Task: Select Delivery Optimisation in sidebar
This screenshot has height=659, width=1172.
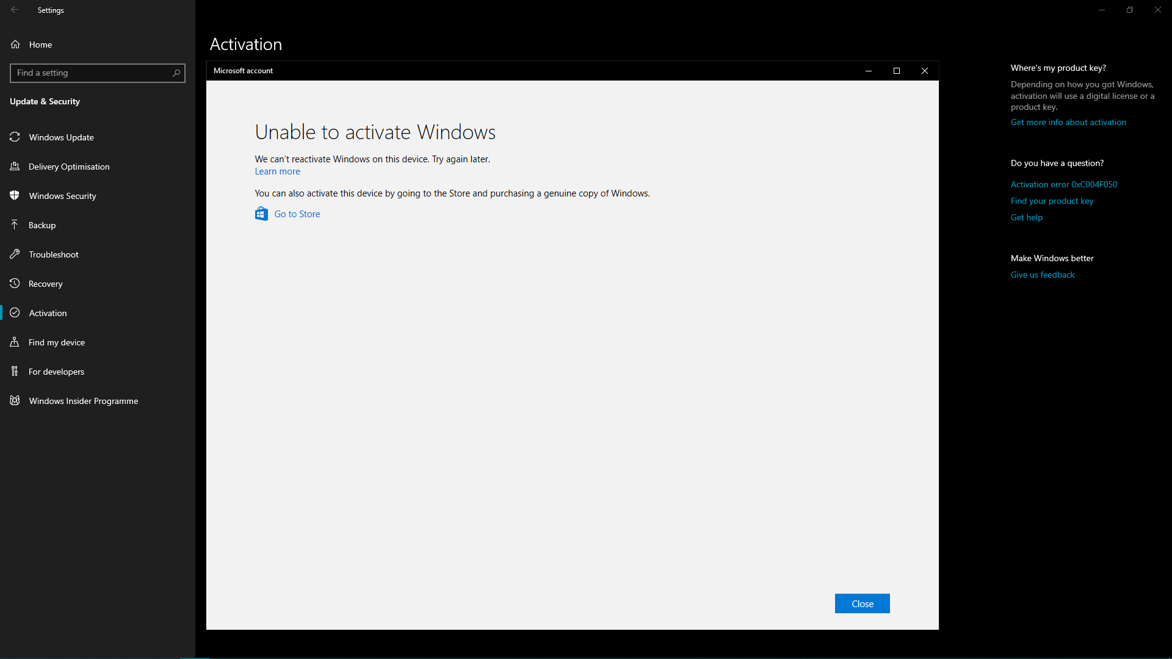Action: click(x=98, y=167)
